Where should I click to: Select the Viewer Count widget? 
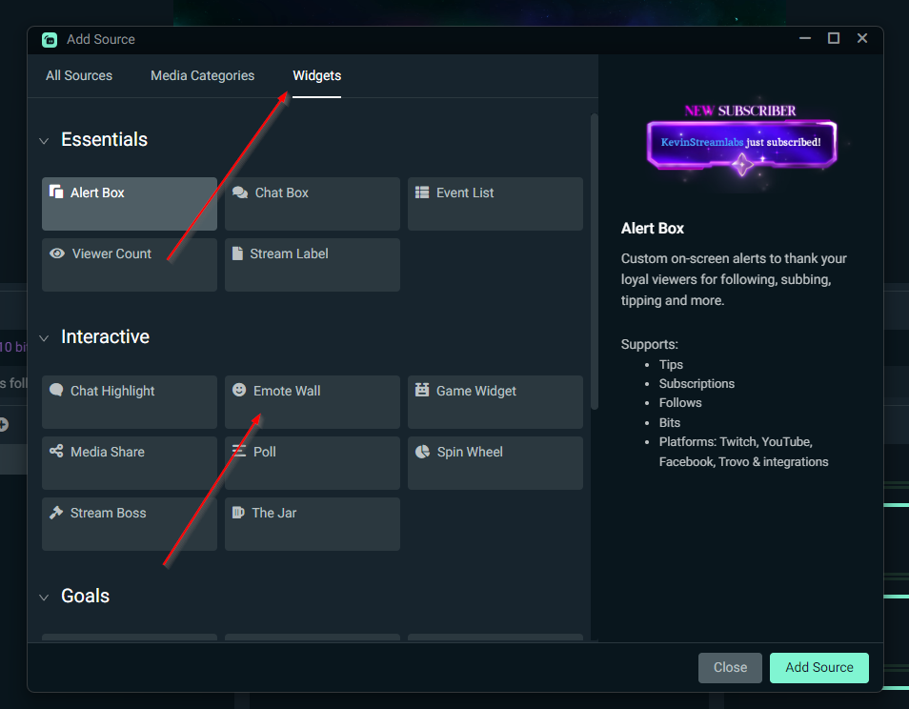(129, 265)
